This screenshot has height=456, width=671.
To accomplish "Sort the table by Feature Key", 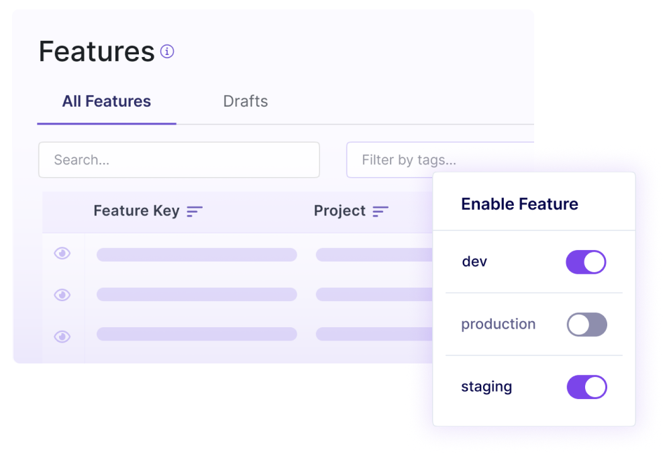I will tap(195, 211).
